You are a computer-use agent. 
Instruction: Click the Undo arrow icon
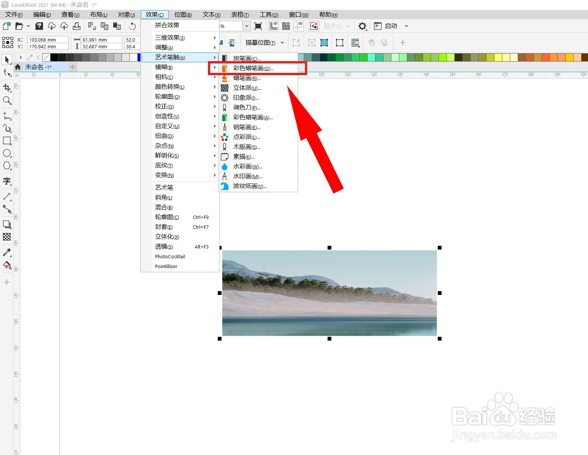(x=132, y=26)
